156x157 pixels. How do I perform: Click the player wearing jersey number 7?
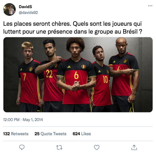tap(29, 76)
